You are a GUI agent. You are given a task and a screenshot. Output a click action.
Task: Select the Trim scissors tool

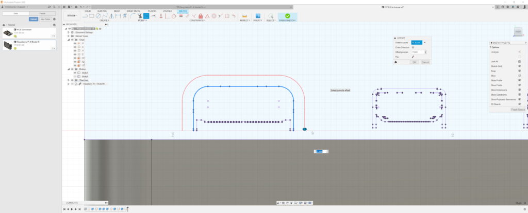click(x=140, y=16)
